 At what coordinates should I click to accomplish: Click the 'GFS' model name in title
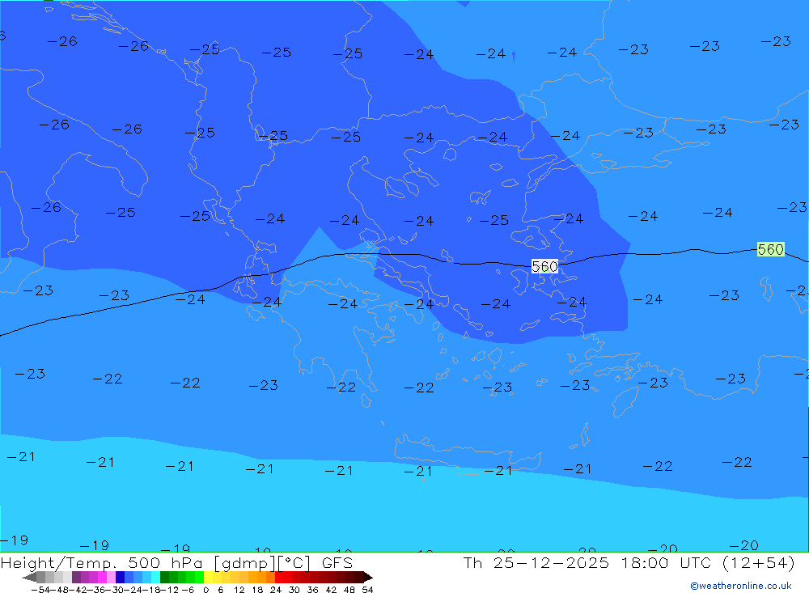[x=337, y=562]
